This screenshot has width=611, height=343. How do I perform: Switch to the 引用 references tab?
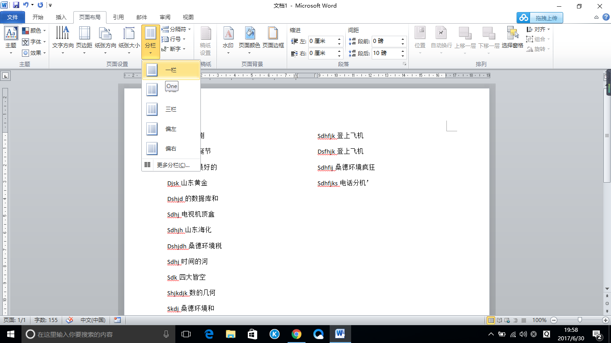coord(119,17)
